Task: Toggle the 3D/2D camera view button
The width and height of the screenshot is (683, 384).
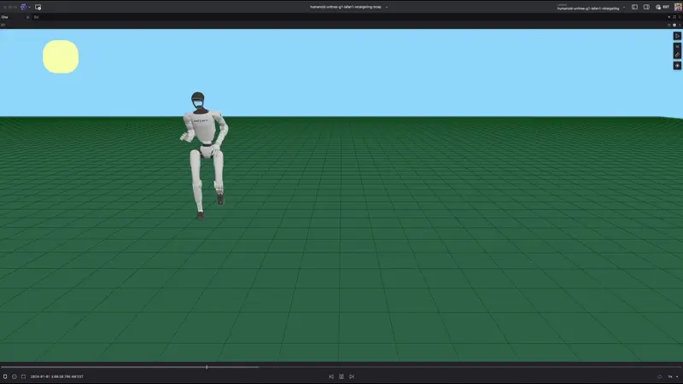Action: point(677,45)
